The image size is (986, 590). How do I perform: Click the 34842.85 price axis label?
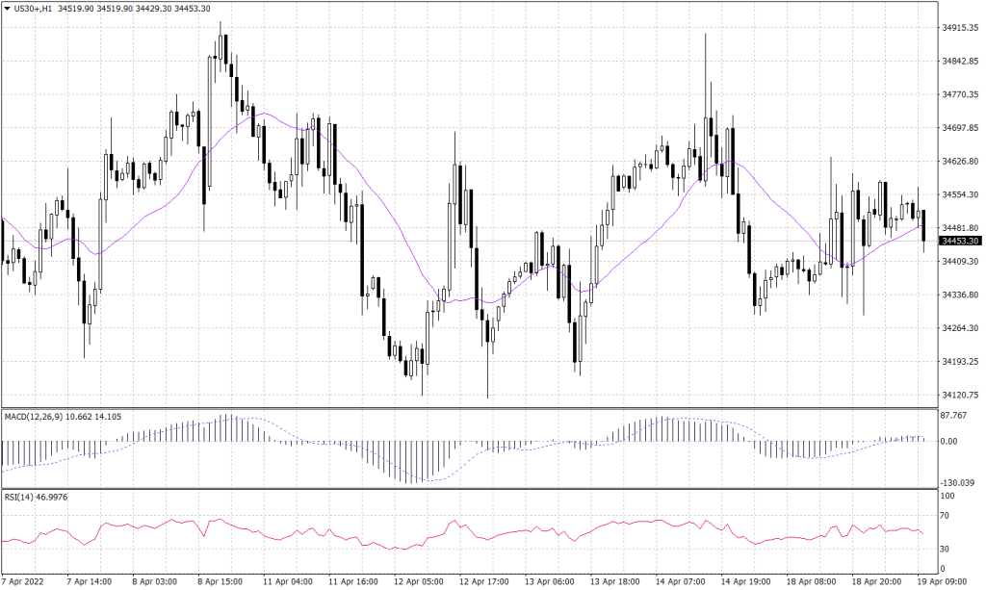960,61
